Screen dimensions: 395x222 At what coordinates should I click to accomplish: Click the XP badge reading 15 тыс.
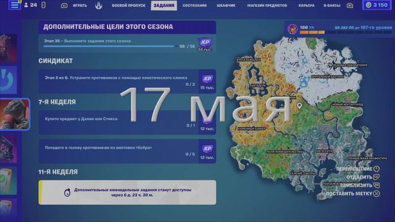click(x=207, y=82)
